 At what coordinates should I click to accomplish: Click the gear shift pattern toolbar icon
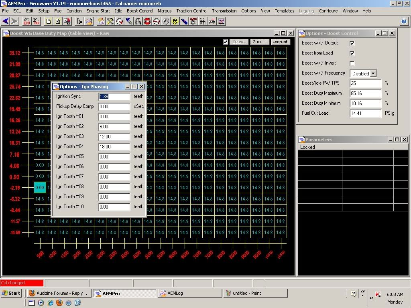203,21
